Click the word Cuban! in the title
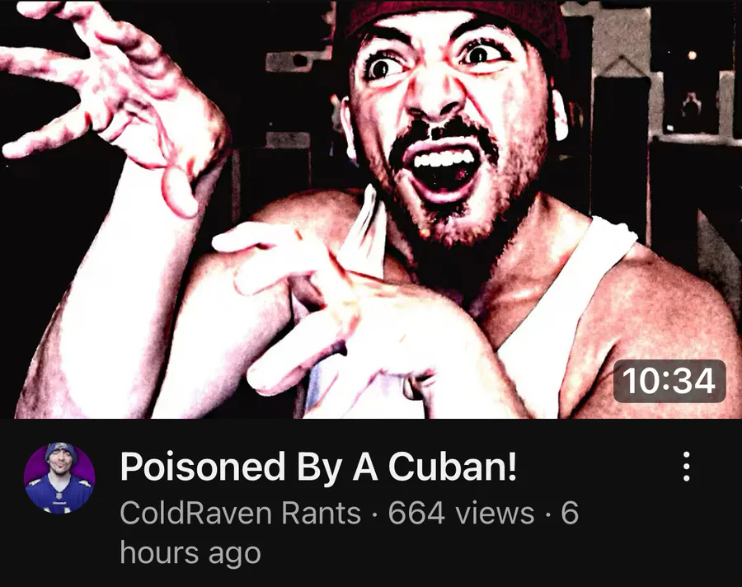Viewport: 742px width, 587px height. coord(453,467)
